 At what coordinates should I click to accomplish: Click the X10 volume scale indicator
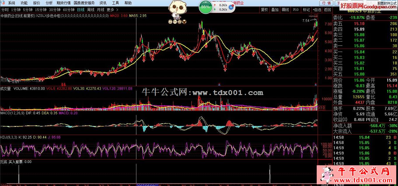tap(321, 108)
